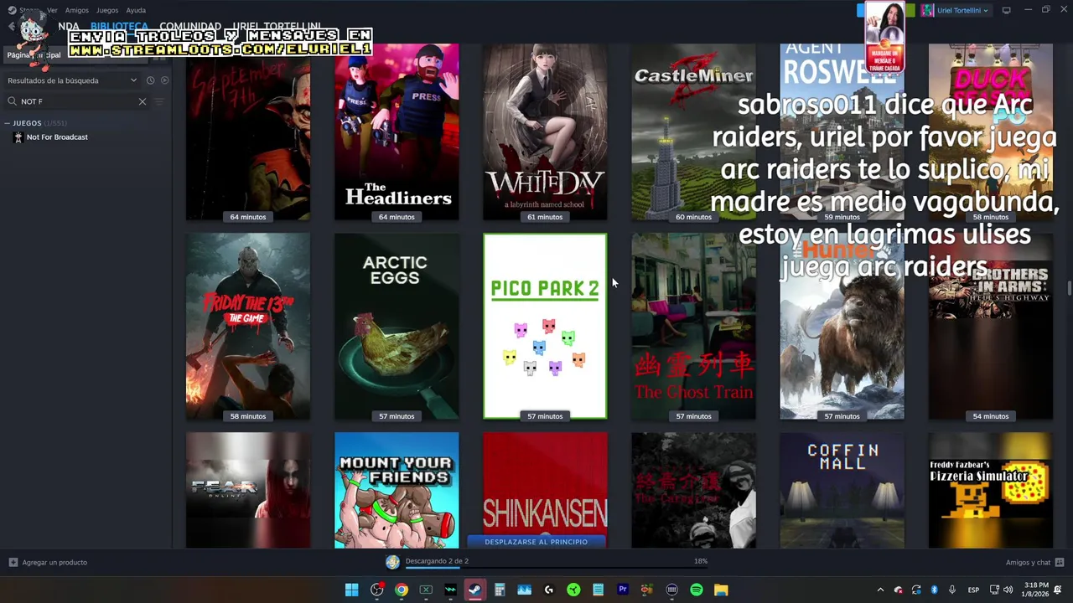Click the Steam display mode icon near username
Screen dimensions: 1073x603
point(1006,10)
